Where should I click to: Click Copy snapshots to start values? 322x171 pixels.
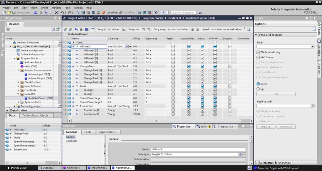tap(171, 30)
